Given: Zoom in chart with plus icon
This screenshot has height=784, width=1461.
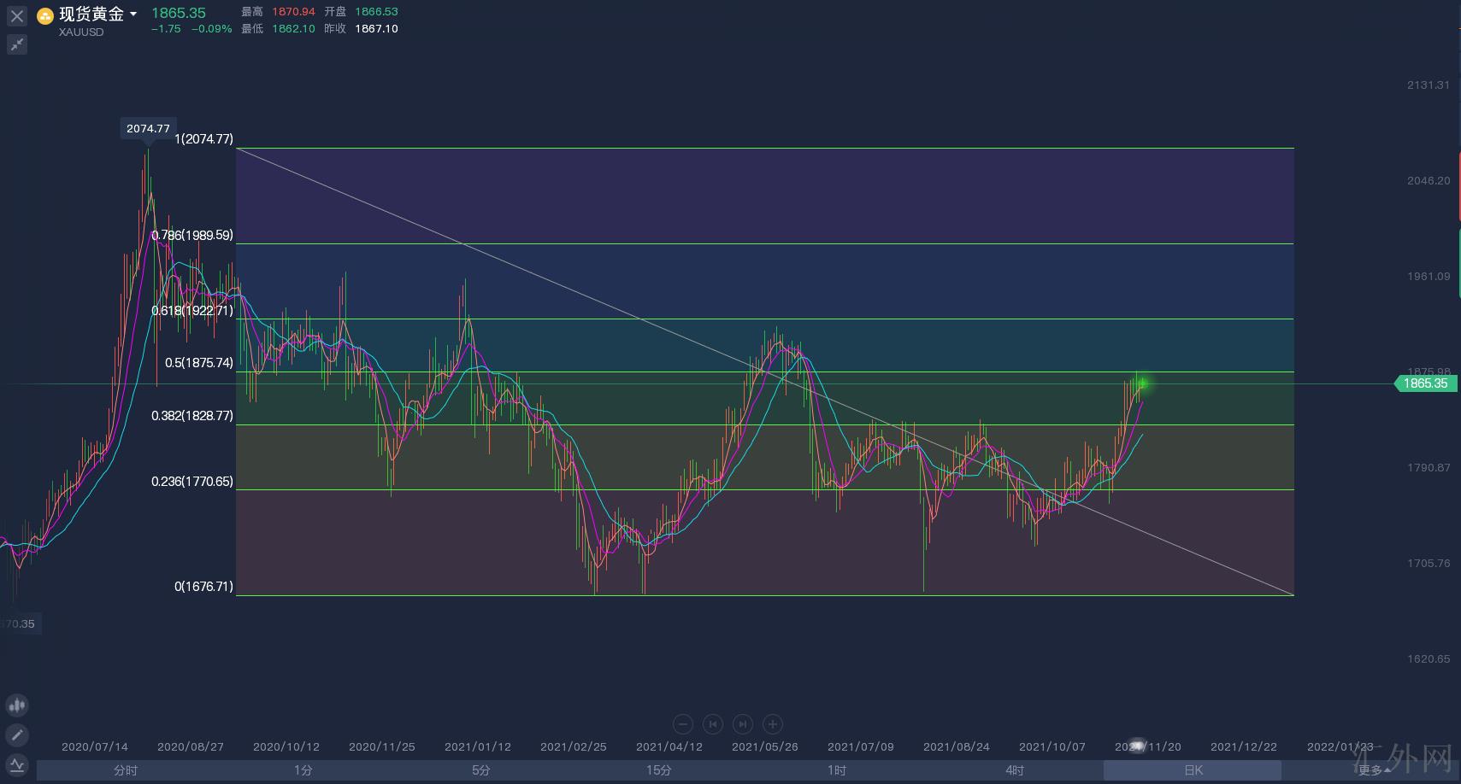Looking at the screenshot, I should 773,724.
